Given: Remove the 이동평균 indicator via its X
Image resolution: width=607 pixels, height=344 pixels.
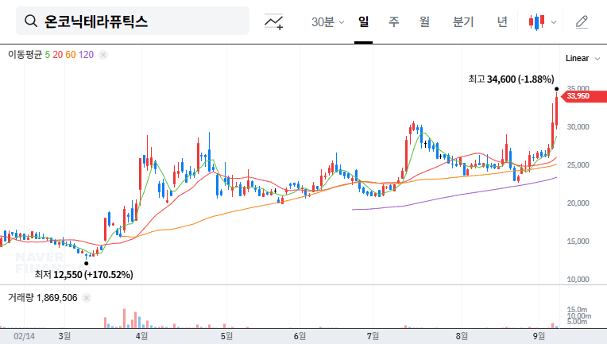Looking at the screenshot, I should coord(103,55).
